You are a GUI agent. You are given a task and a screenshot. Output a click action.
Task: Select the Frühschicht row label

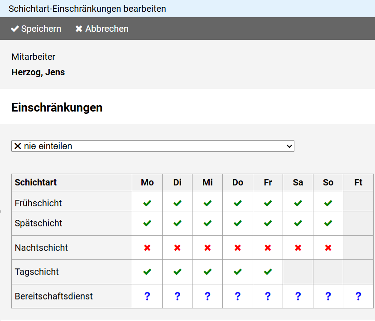38,203
